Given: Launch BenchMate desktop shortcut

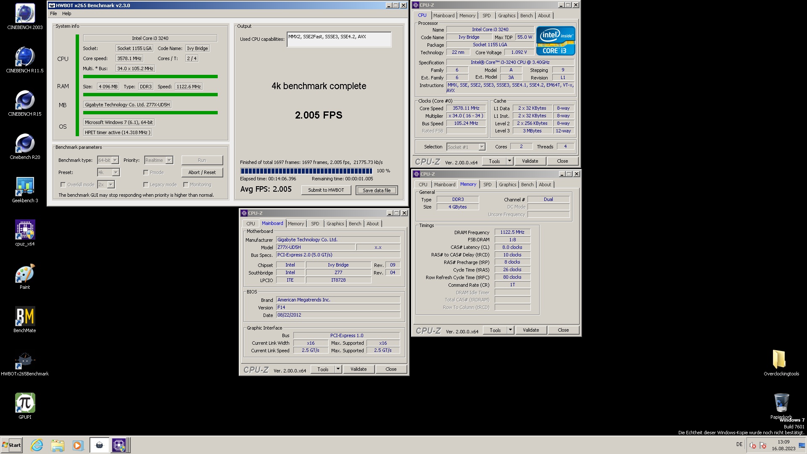Looking at the screenshot, I should (25, 319).
